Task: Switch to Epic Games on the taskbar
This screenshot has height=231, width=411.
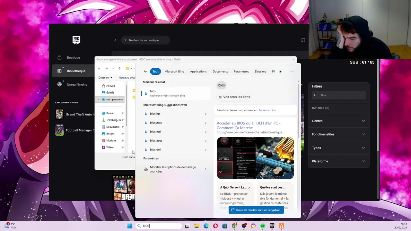Action: point(272,226)
